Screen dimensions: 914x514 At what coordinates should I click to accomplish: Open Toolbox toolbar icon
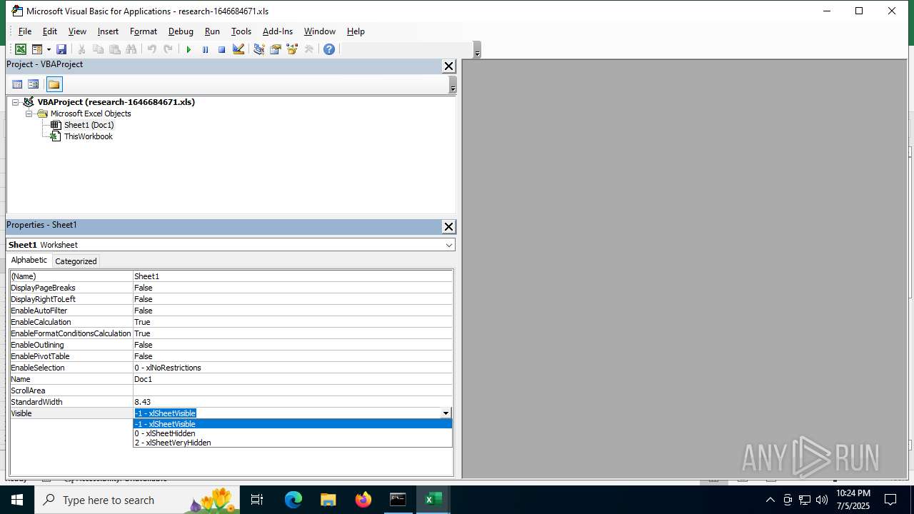tap(308, 49)
